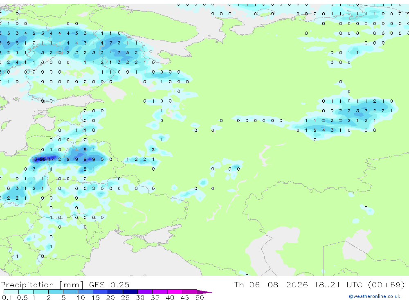
Task: Click the '45' legend scale label
Action: click(185, 298)
